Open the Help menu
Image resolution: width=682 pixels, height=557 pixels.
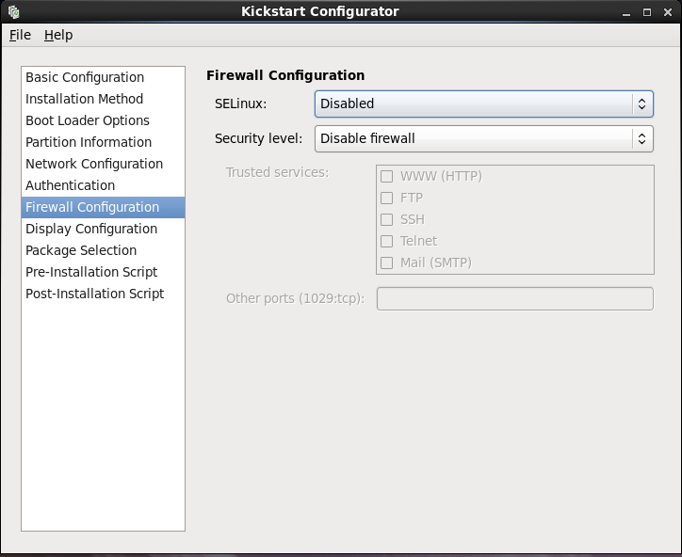click(x=58, y=35)
